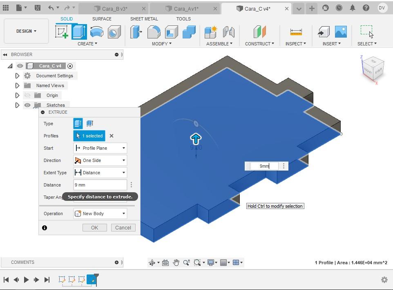This screenshot has width=393, height=290.
Task: Open the Direction One Side dropdown
Action: (100, 160)
